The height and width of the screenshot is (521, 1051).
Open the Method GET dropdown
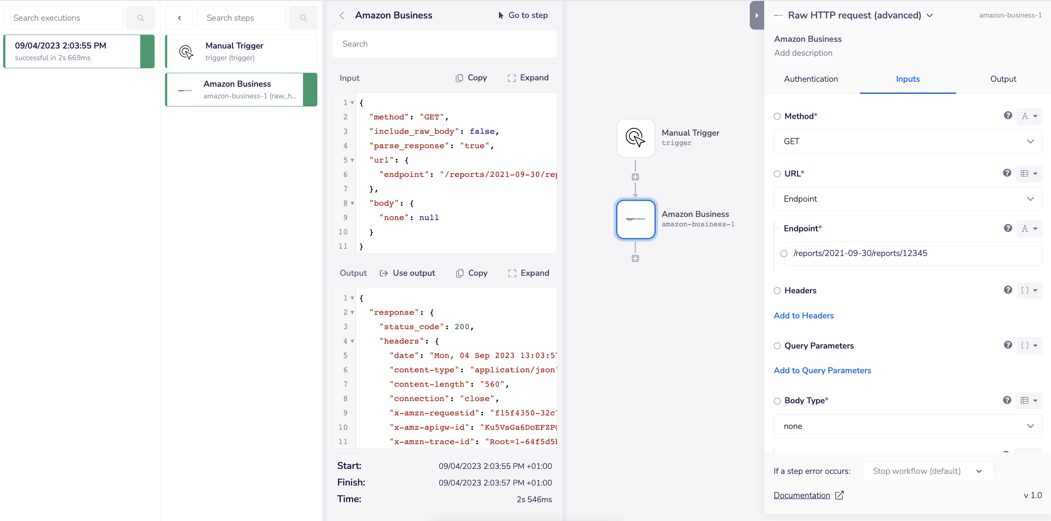click(907, 141)
